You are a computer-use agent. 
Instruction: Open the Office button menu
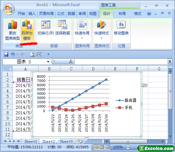pyautogui.click(x=9, y=9)
